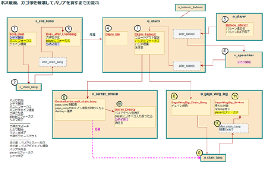Click after_chain_bang box inside o_gage_wing_big
The image size is (268, 170).
[233, 128]
